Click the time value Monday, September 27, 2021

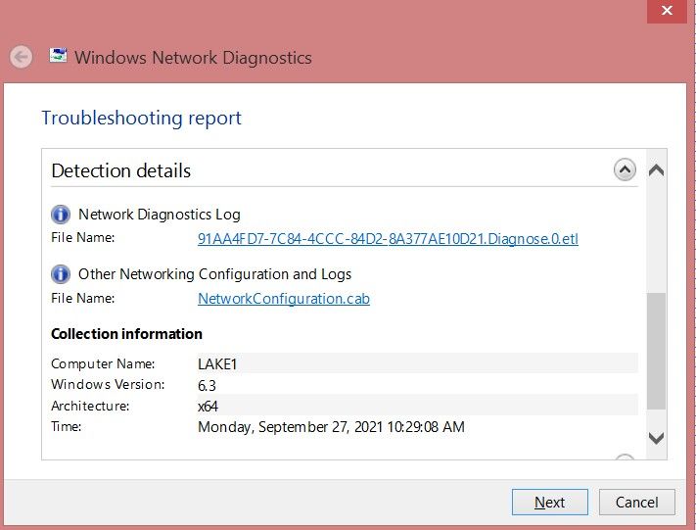coord(331,427)
